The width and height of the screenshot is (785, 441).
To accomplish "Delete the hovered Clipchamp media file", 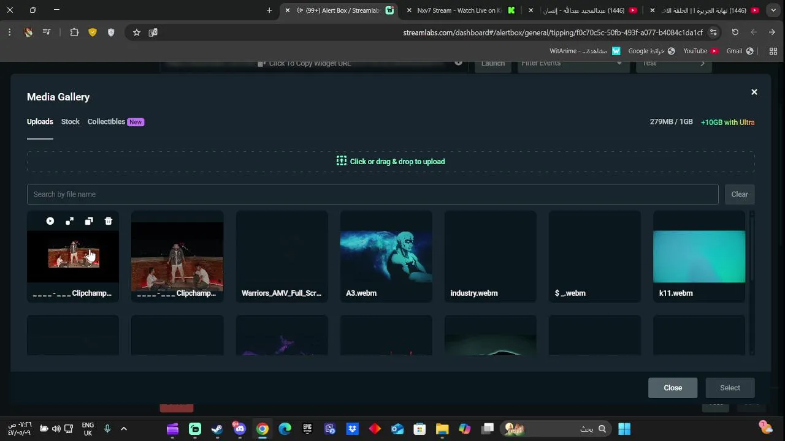I will [109, 221].
